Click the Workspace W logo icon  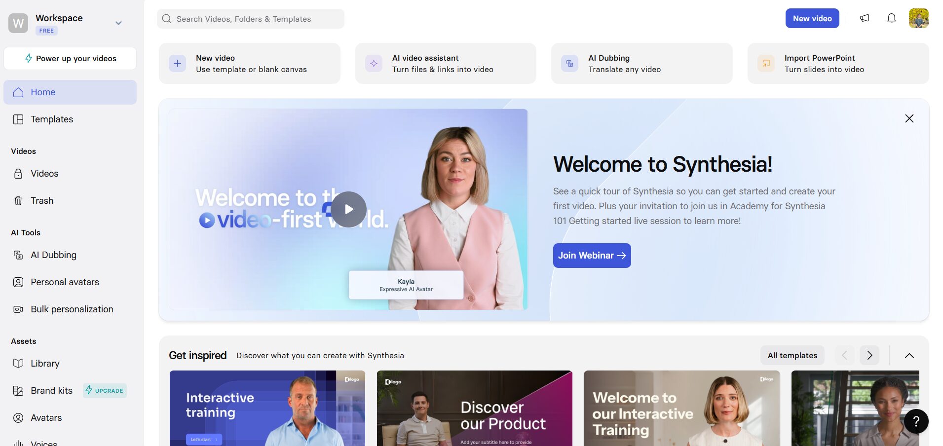pos(18,23)
